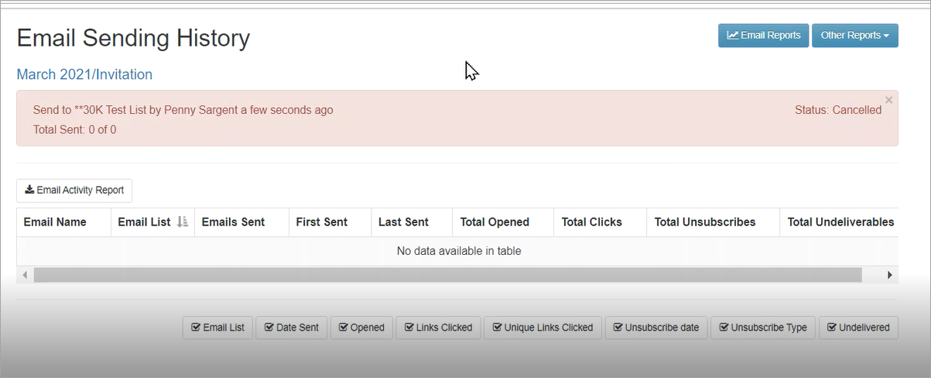Click the scrollbar's left arrow
The width and height of the screenshot is (931, 378).
(x=25, y=275)
